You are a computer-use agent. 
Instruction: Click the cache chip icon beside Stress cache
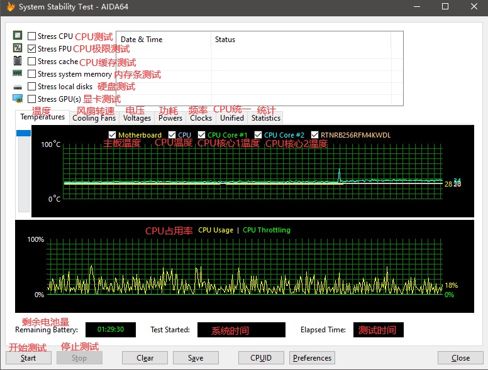(18, 61)
